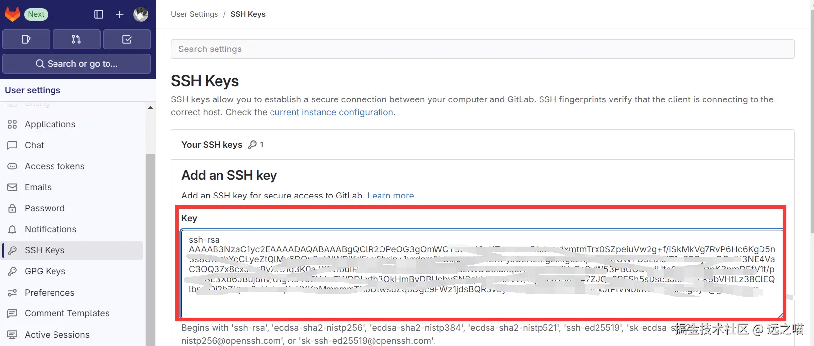Follow the current instance configuration link
This screenshot has height=346, width=814.
point(331,112)
